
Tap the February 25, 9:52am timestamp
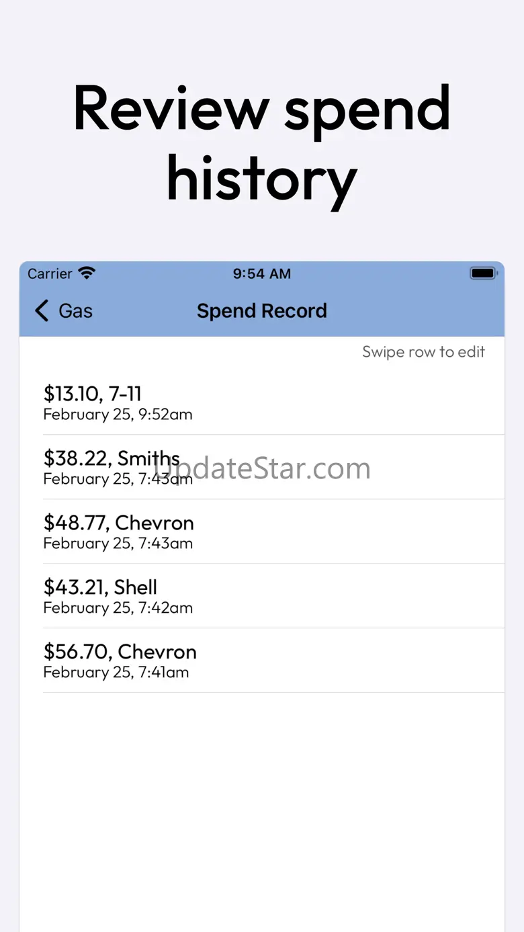[118, 415]
